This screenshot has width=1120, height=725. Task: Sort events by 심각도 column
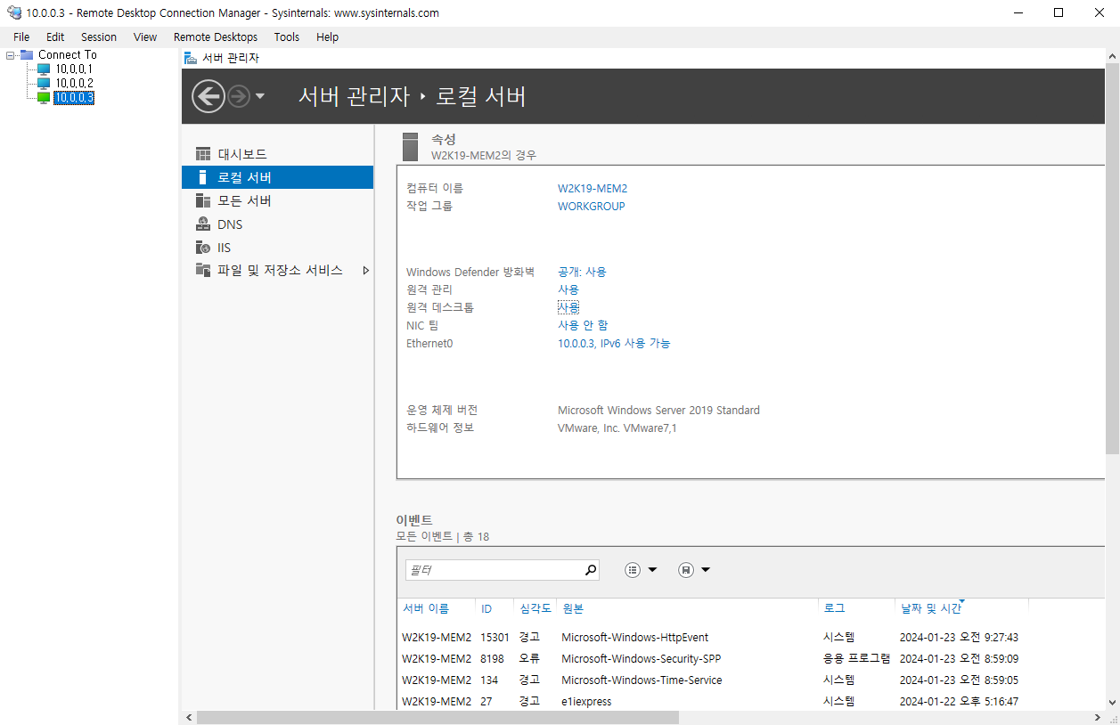point(535,608)
